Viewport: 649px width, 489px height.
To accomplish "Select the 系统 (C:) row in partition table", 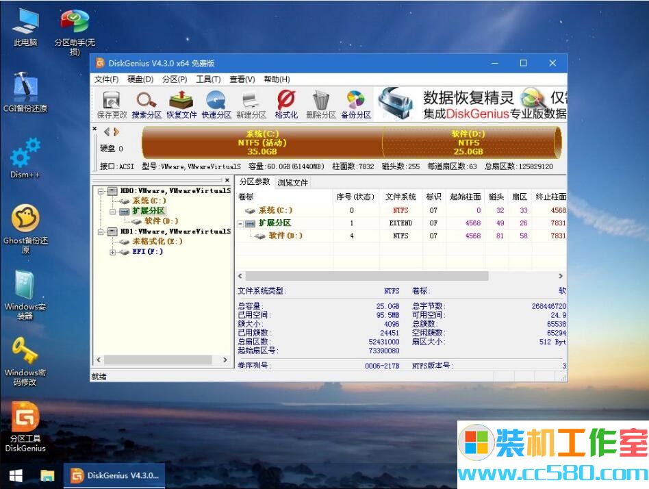I will (402, 210).
